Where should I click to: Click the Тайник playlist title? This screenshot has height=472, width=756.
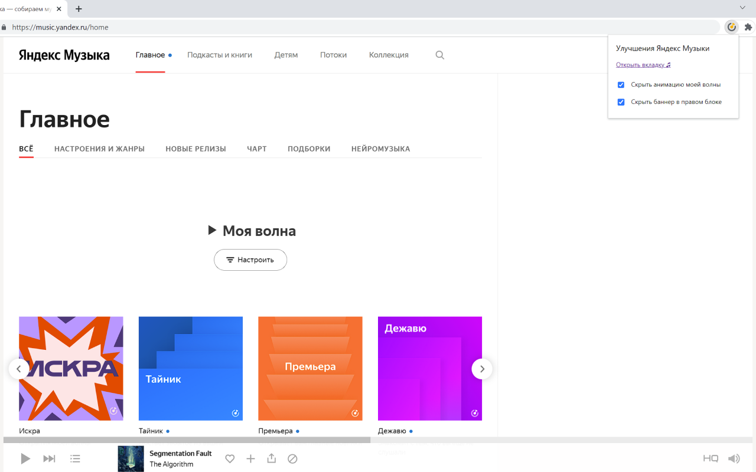(151, 431)
